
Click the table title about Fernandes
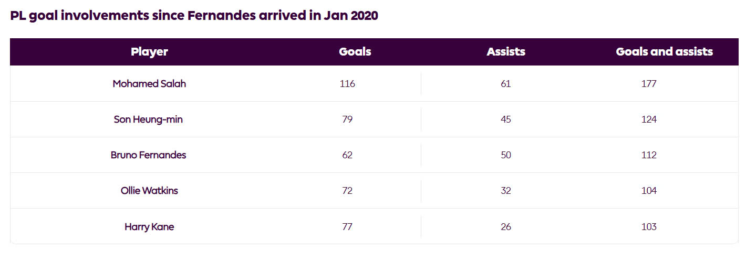pos(194,16)
